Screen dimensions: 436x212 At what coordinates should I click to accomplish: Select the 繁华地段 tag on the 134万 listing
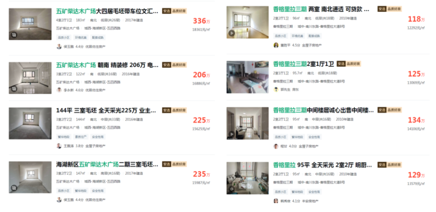click(x=297, y=137)
